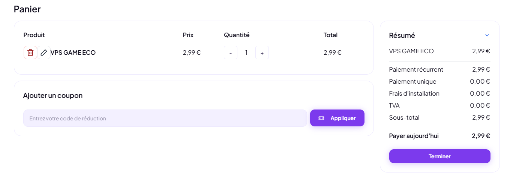
Task: Click the Ajouter un coupon heading
Action: (53, 95)
